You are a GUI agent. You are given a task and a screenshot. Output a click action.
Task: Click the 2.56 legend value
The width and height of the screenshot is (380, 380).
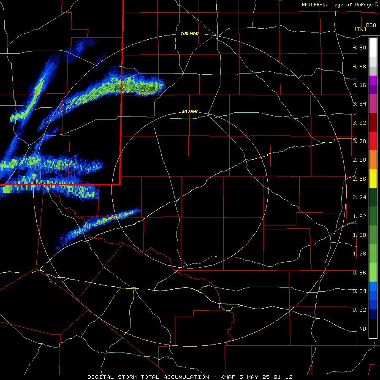[359, 179]
